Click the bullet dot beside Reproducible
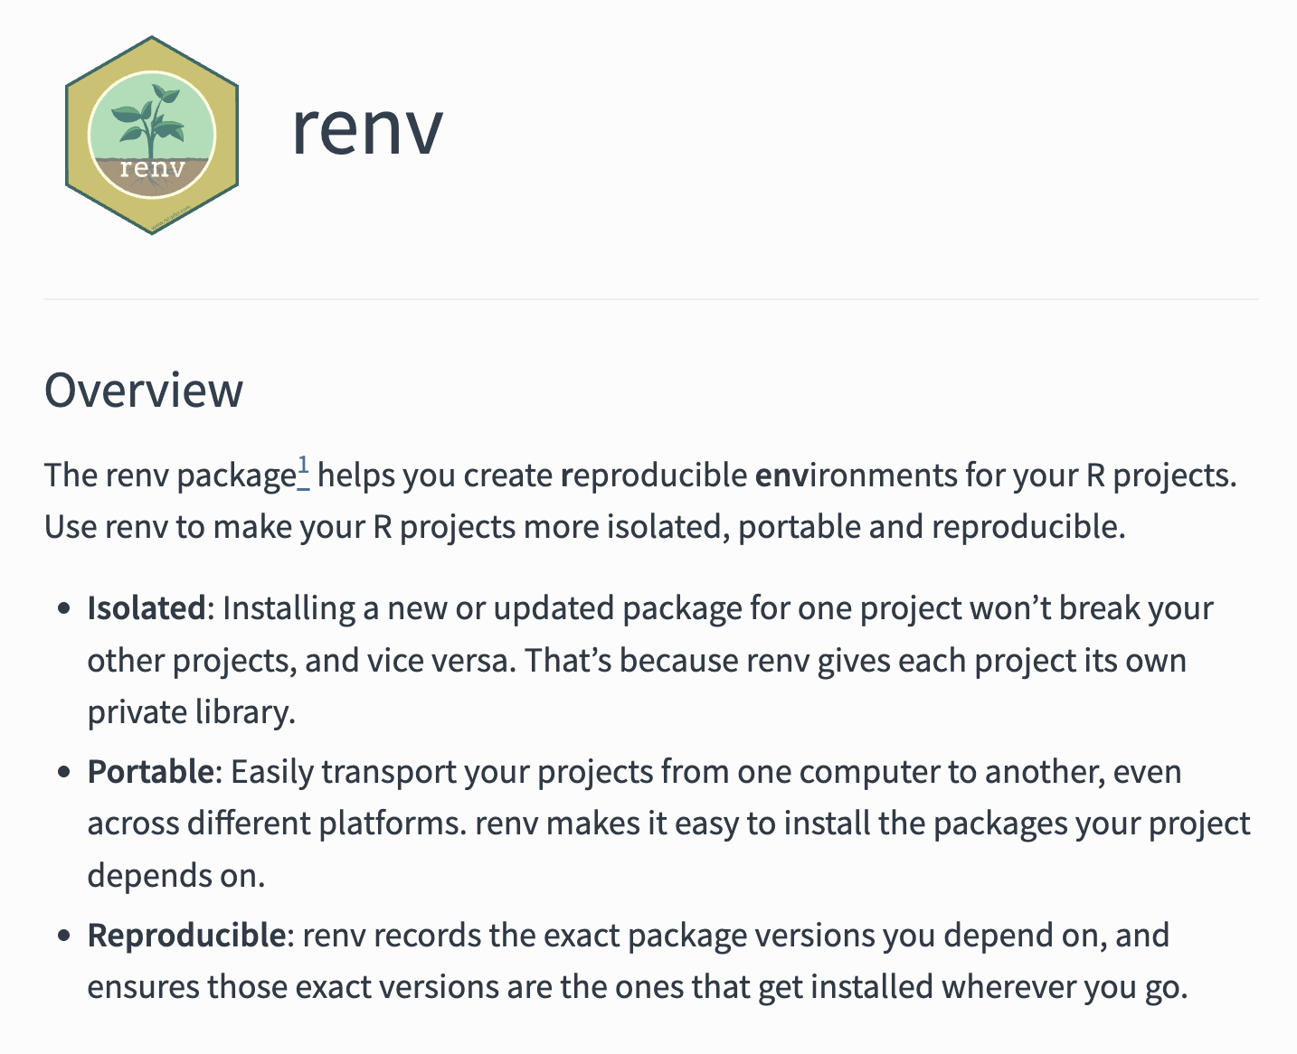The height and width of the screenshot is (1054, 1297). pos(63,936)
